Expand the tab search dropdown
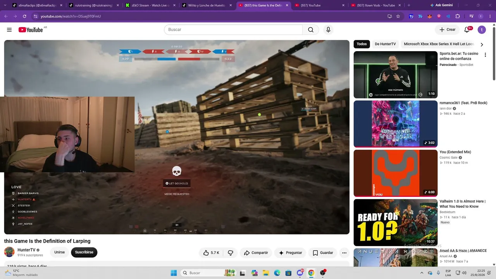This screenshot has width=496, height=279. [6, 5]
